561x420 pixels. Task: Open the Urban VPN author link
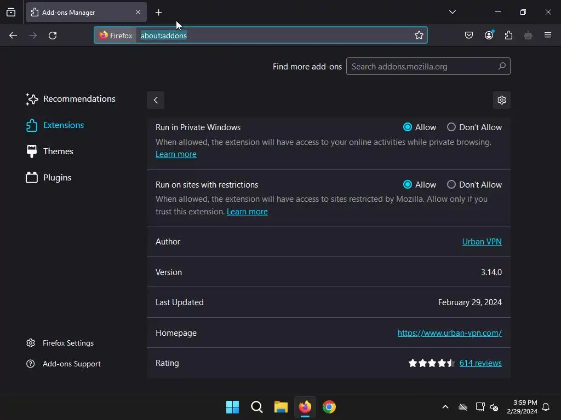click(482, 242)
